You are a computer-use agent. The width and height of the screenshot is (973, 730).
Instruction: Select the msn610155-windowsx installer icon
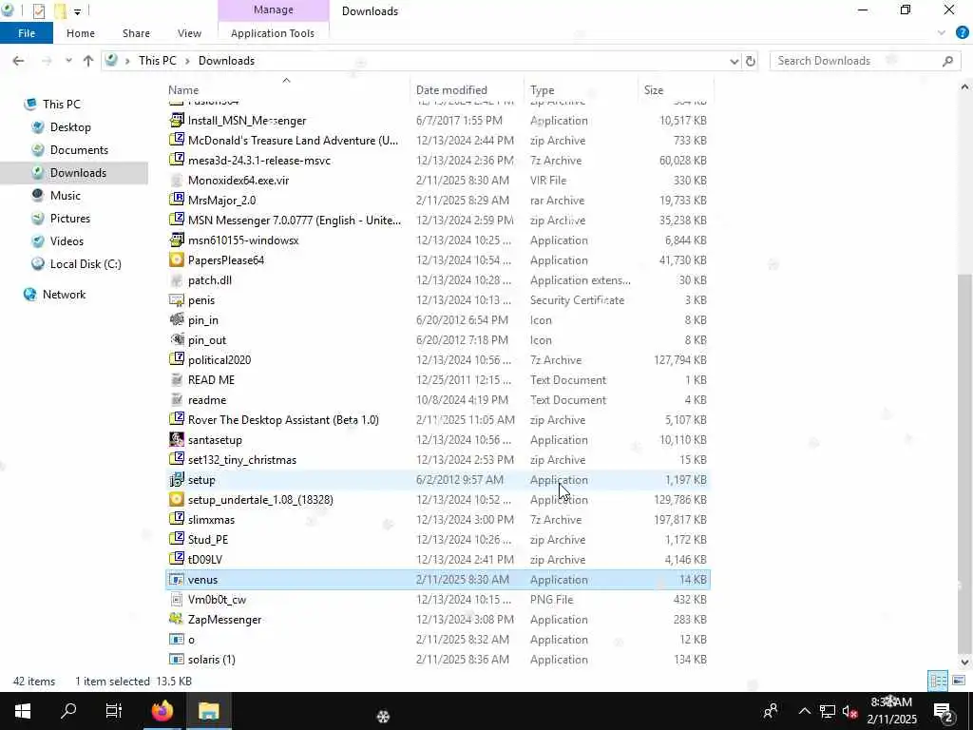177,240
